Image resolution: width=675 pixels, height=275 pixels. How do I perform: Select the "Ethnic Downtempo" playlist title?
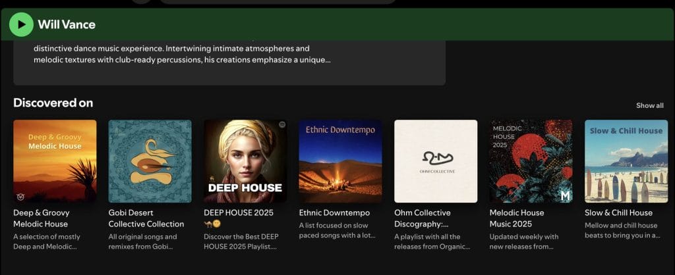click(x=334, y=213)
